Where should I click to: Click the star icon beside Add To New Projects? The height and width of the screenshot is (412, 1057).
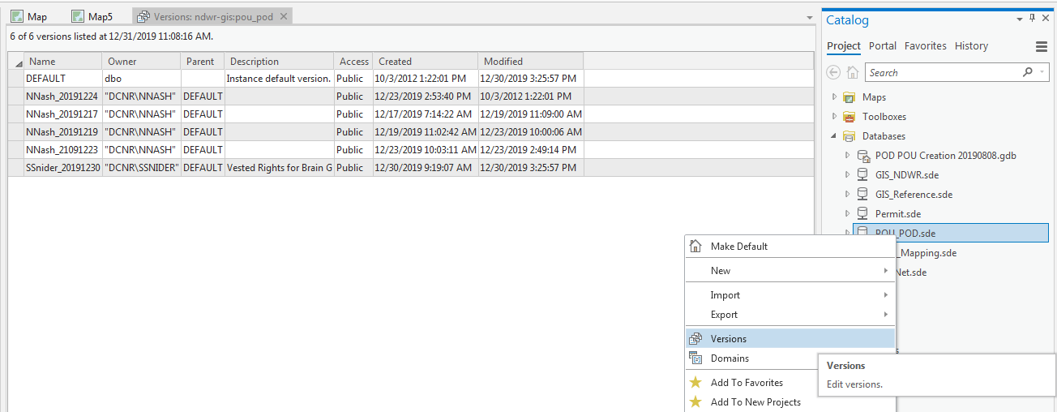pyautogui.click(x=695, y=402)
